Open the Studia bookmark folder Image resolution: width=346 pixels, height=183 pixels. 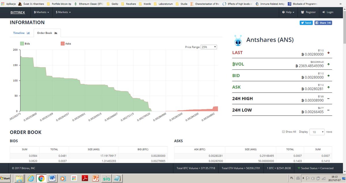(x=181, y=4)
